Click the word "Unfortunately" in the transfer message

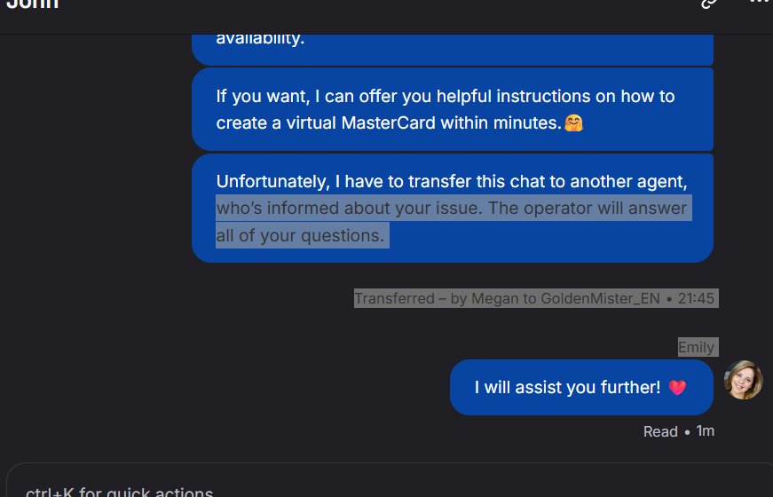click(x=273, y=181)
